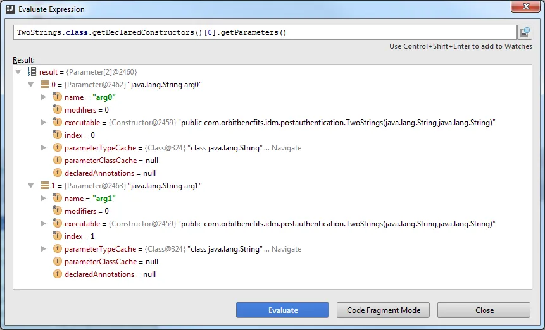Image resolution: width=545 pixels, height=330 pixels.
Task: Select the "index = 1" text
Action: point(80,236)
